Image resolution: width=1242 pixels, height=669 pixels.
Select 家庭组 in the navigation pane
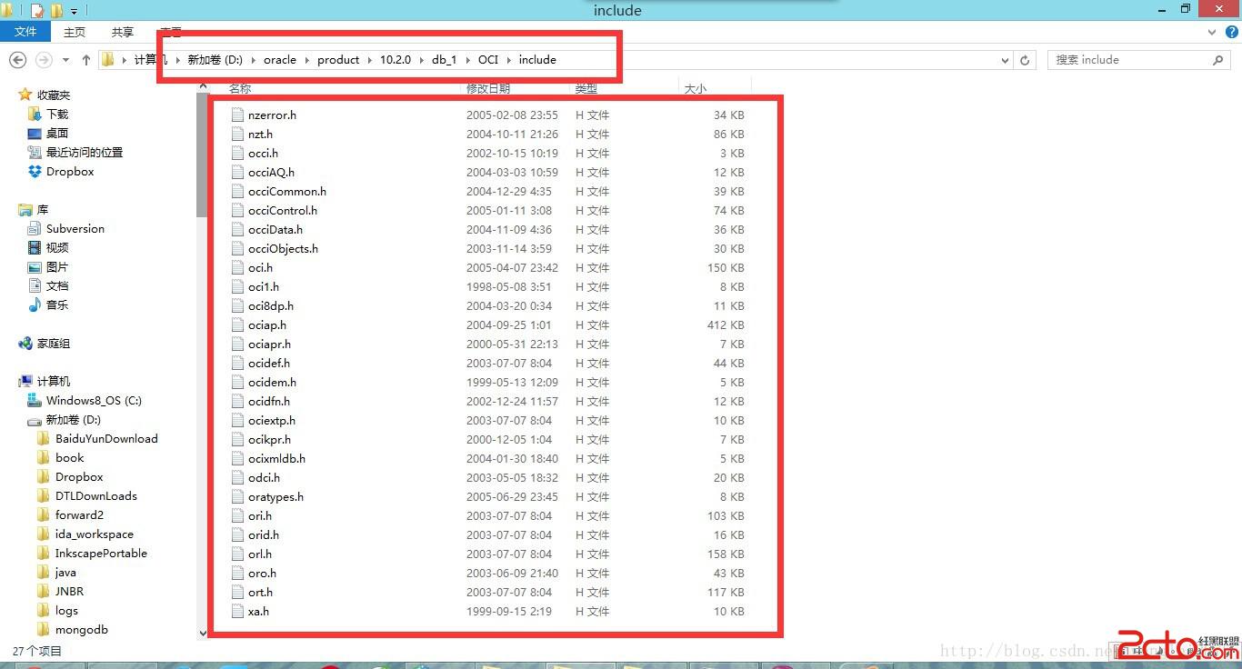pos(53,343)
